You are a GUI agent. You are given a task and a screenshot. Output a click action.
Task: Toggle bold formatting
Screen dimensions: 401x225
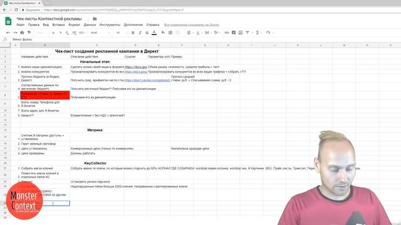pyautogui.click(x=133, y=32)
